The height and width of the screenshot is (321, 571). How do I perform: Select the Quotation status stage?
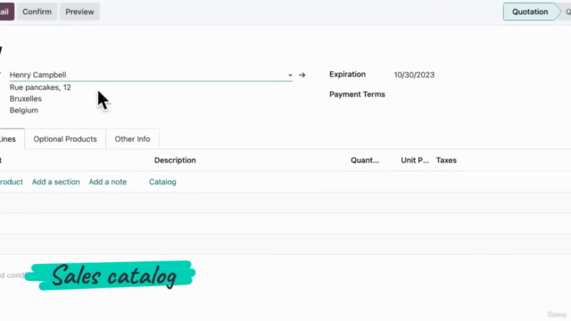point(530,12)
